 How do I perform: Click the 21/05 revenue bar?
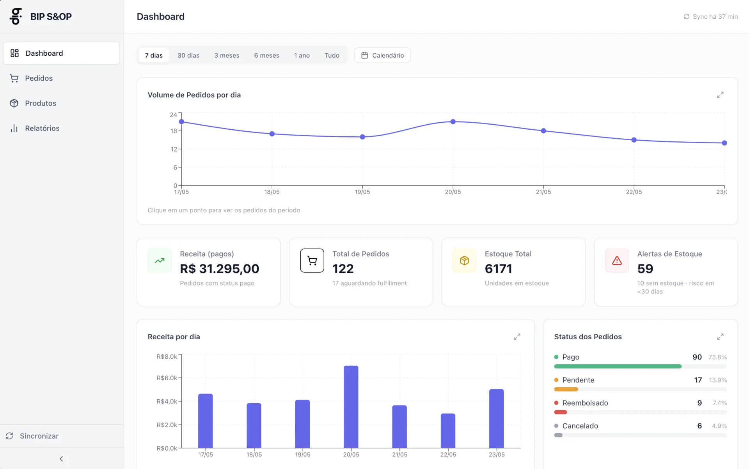(x=399, y=427)
